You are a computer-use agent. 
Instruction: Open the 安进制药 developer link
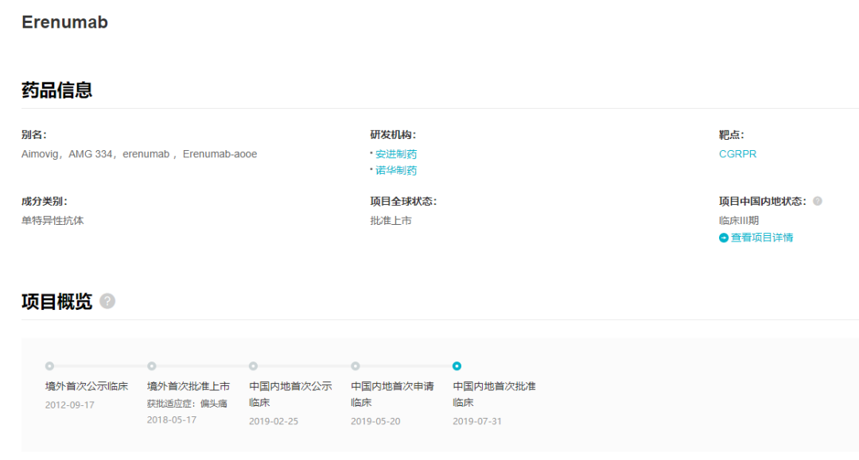coord(395,154)
